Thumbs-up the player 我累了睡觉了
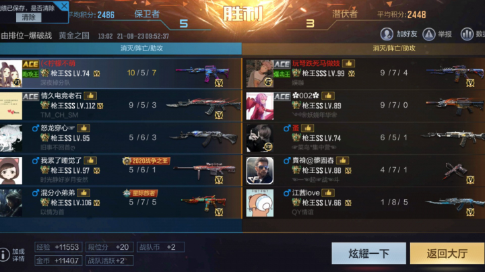The width and height of the screenshot is (485, 272). coord(90,160)
